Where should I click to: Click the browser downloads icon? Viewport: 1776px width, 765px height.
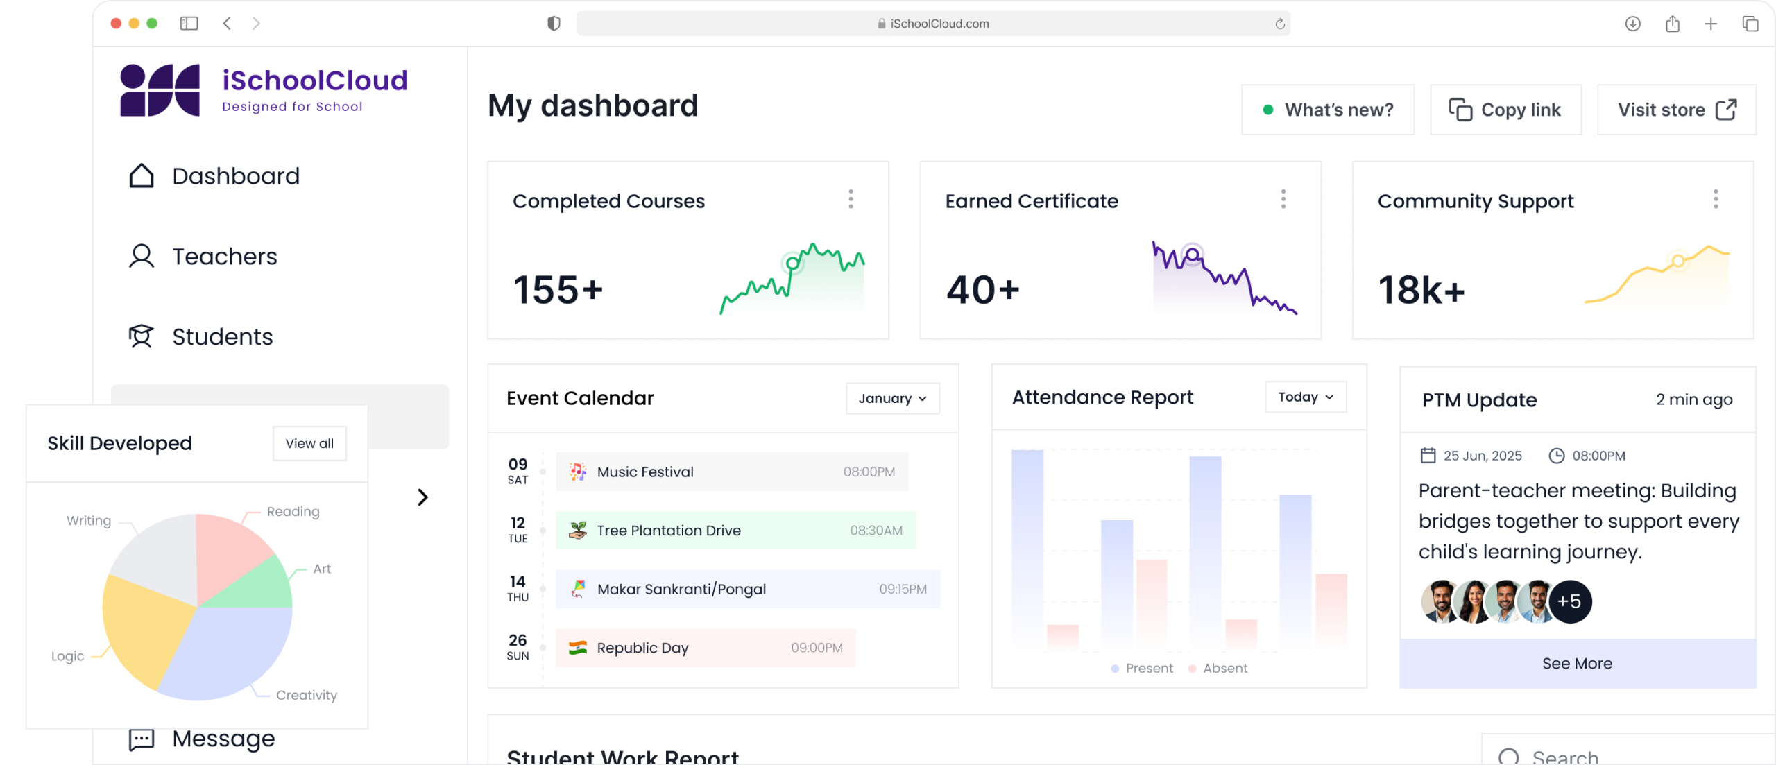click(1632, 24)
